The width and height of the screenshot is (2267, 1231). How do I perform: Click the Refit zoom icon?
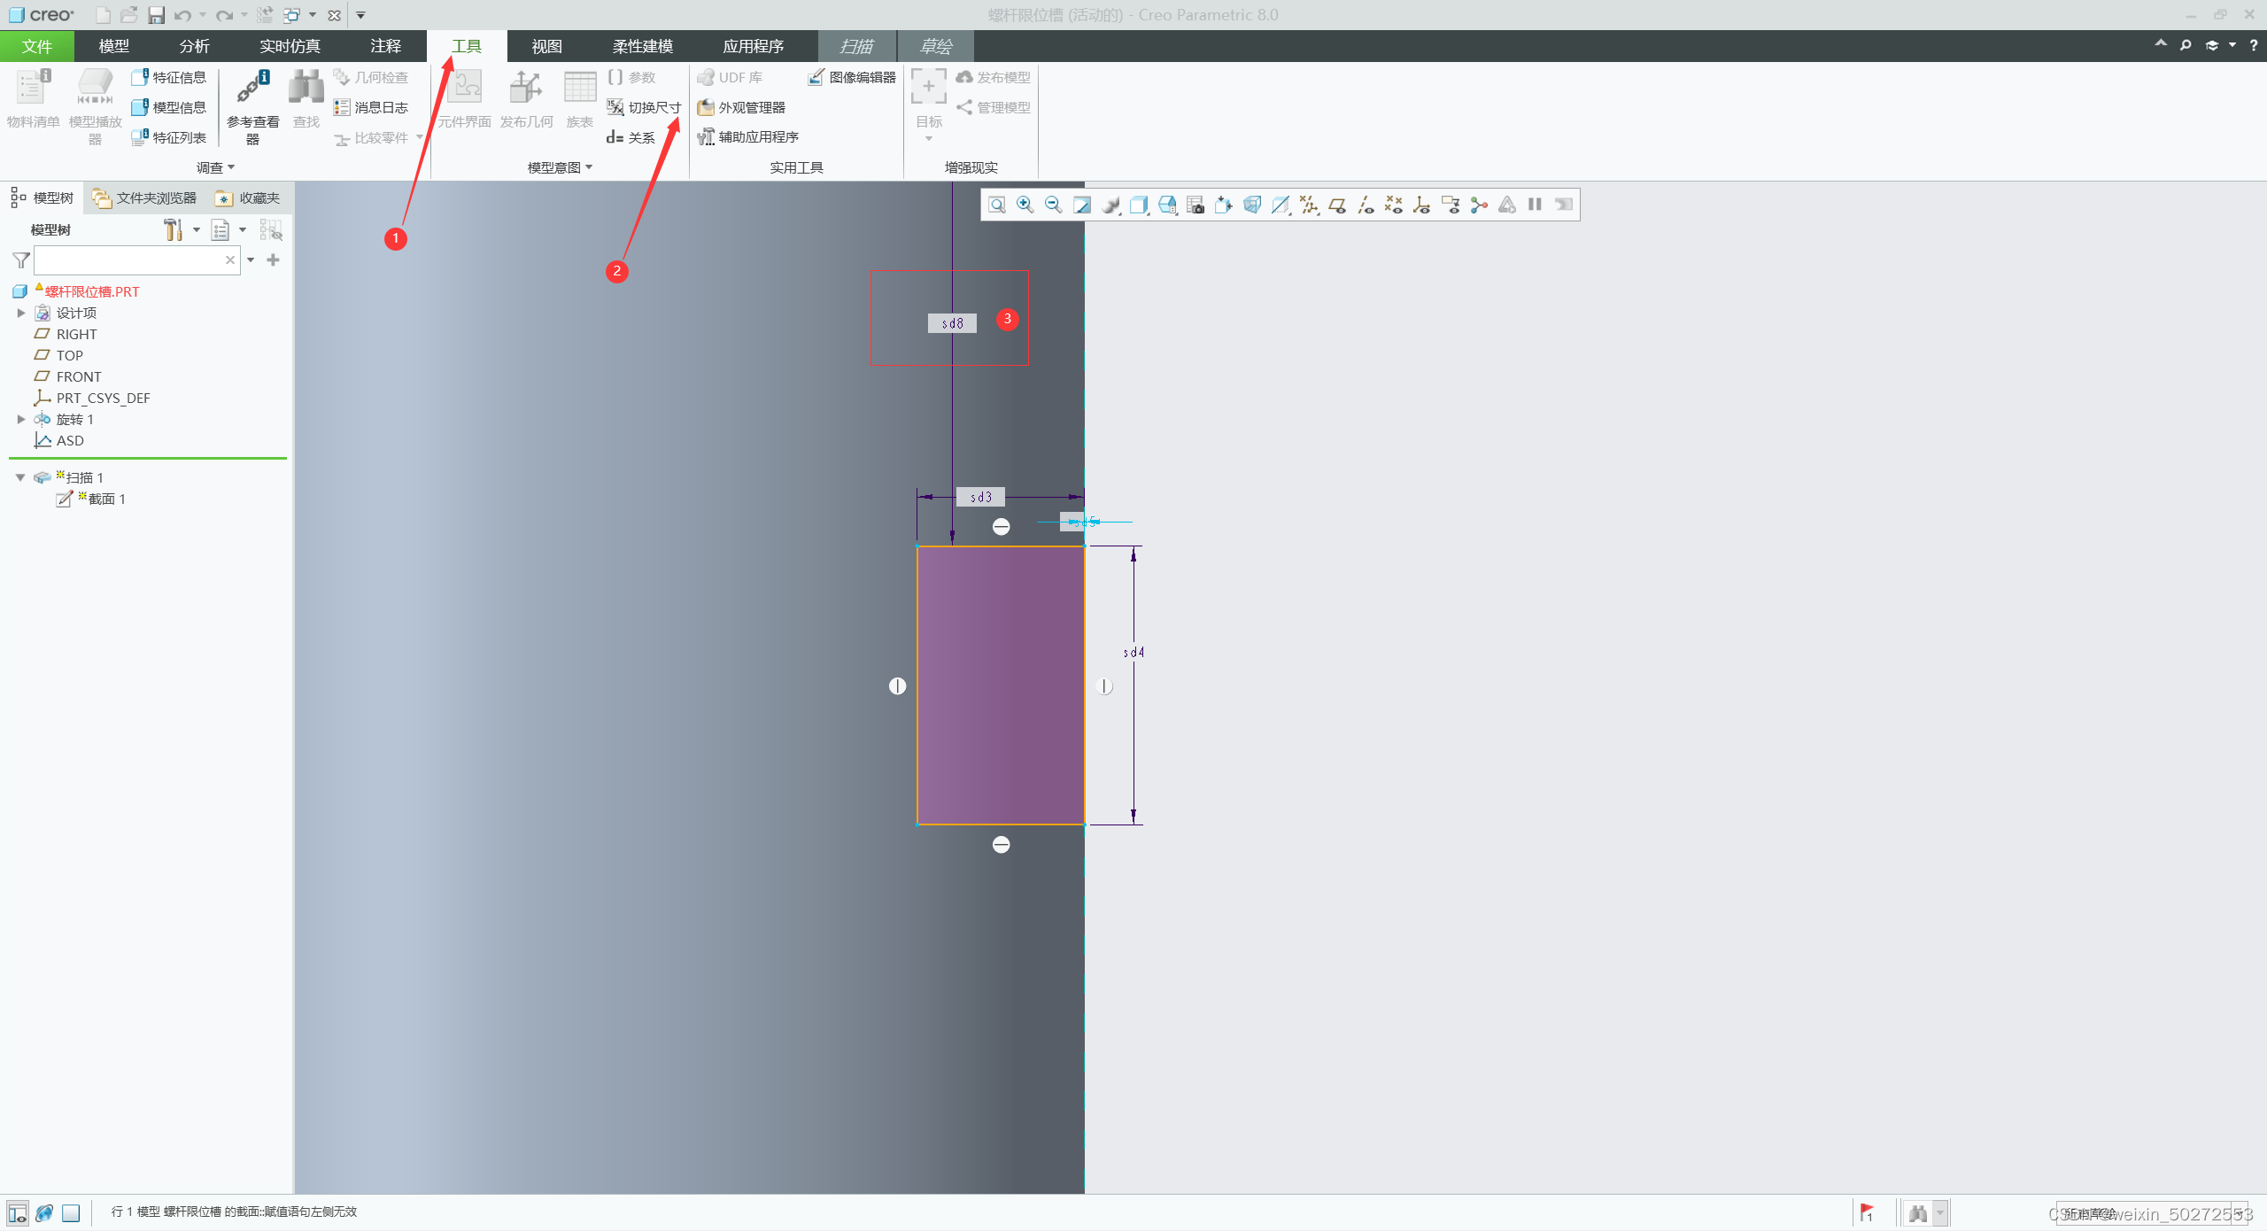(x=997, y=205)
